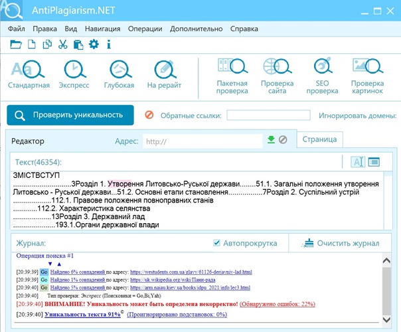Switch to the list view icon in editor
This screenshot has width=401, height=332.
[374, 161]
